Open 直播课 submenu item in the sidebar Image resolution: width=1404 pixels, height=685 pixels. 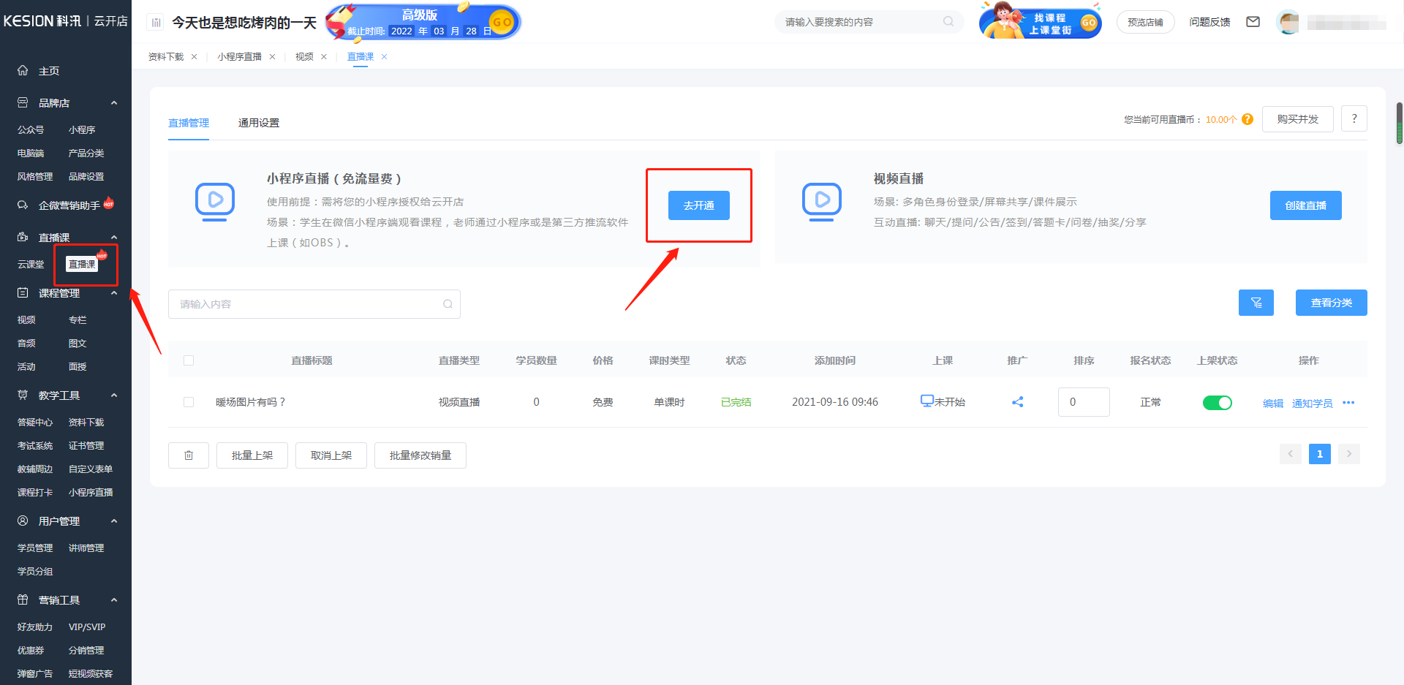pyautogui.click(x=82, y=264)
